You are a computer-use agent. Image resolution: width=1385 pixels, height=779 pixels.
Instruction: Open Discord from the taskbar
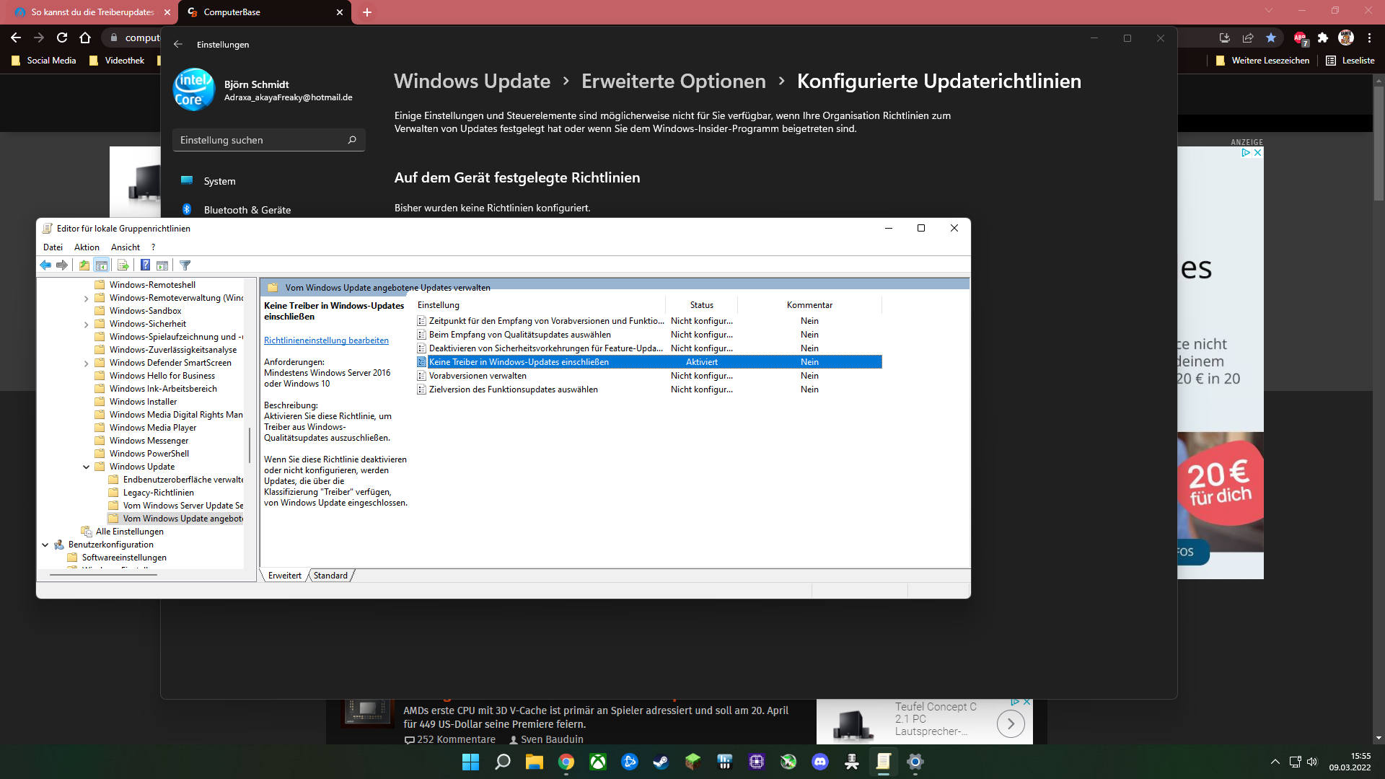[820, 762]
